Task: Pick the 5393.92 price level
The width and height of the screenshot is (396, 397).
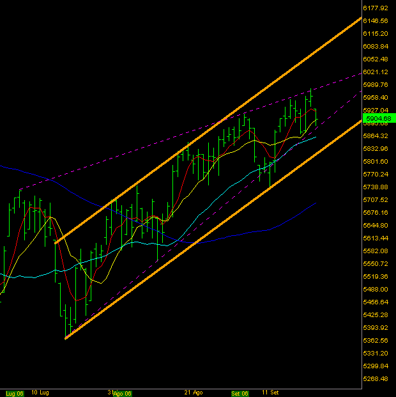Action: (376, 327)
